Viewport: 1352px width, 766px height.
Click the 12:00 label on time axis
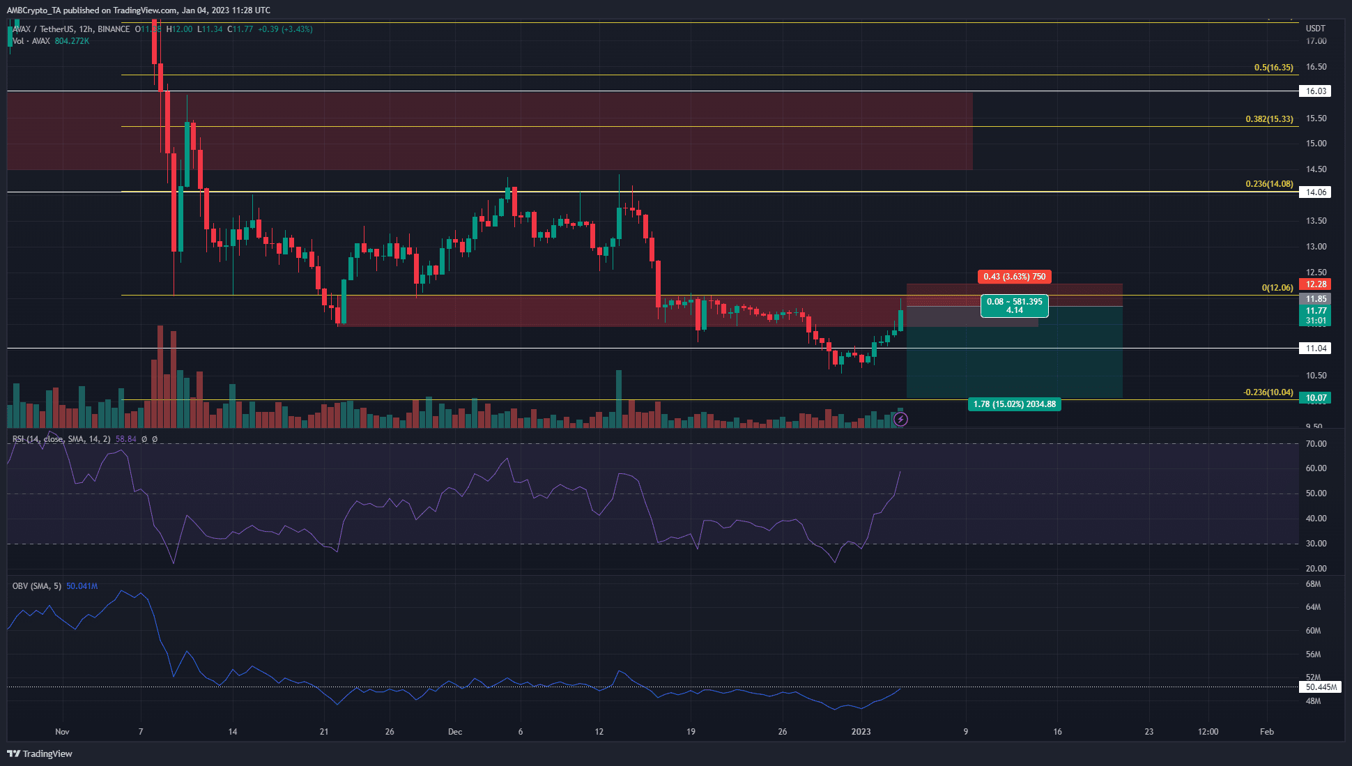[x=1208, y=732]
